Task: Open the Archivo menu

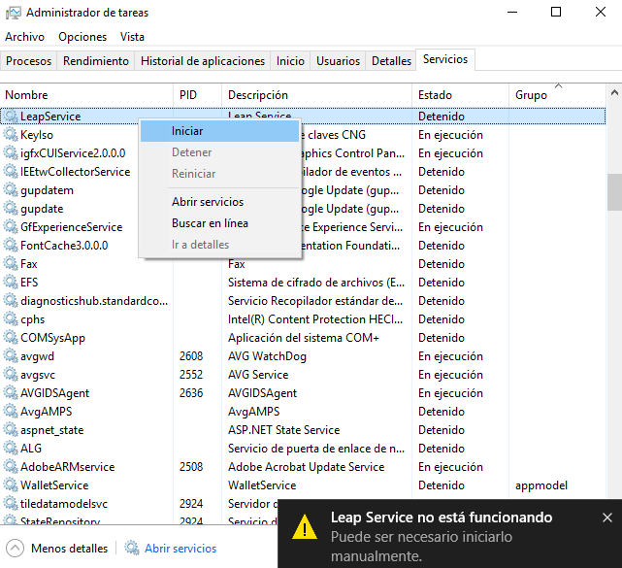Action: (24, 37)
